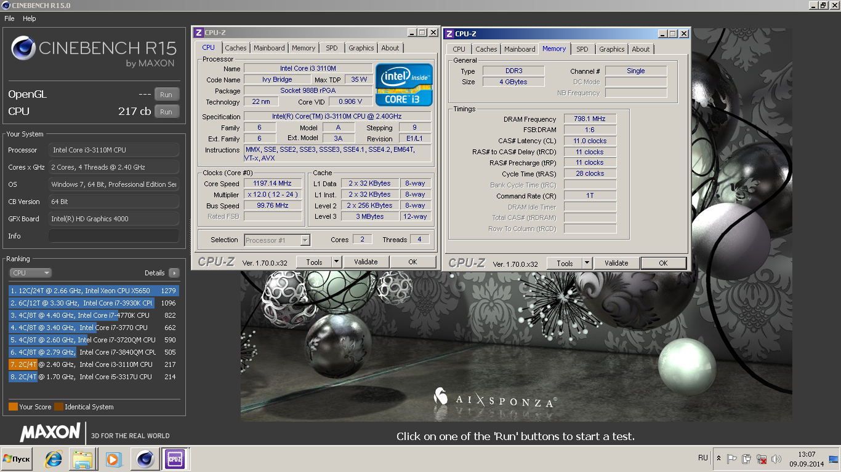Switch to Cinebench taskbar icon
This screenshot has height=472, width=841.
[x=145, y=458]
